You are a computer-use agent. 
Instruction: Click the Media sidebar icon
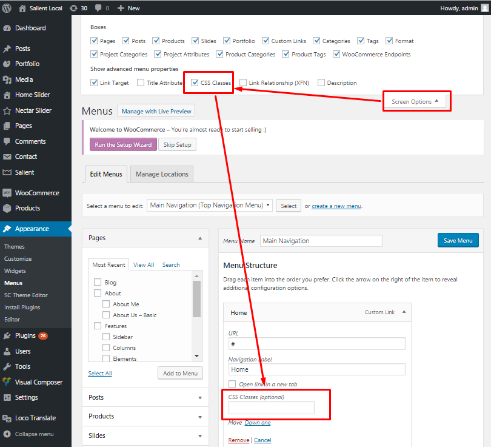(x=7, y=79)
